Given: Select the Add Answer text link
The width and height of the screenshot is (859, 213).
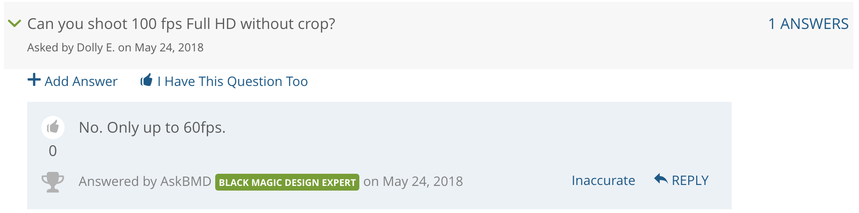Looking at the screenshot, I should pos(81,81).
